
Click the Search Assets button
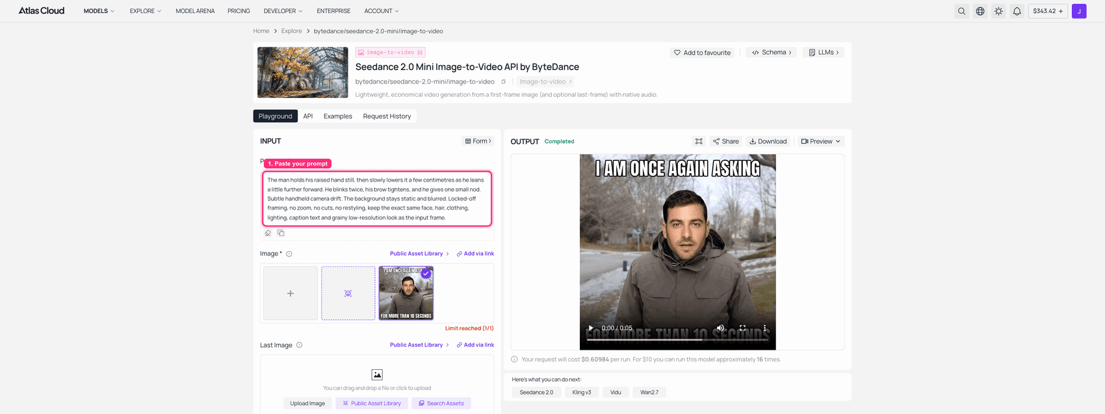(x=441, y=404)
